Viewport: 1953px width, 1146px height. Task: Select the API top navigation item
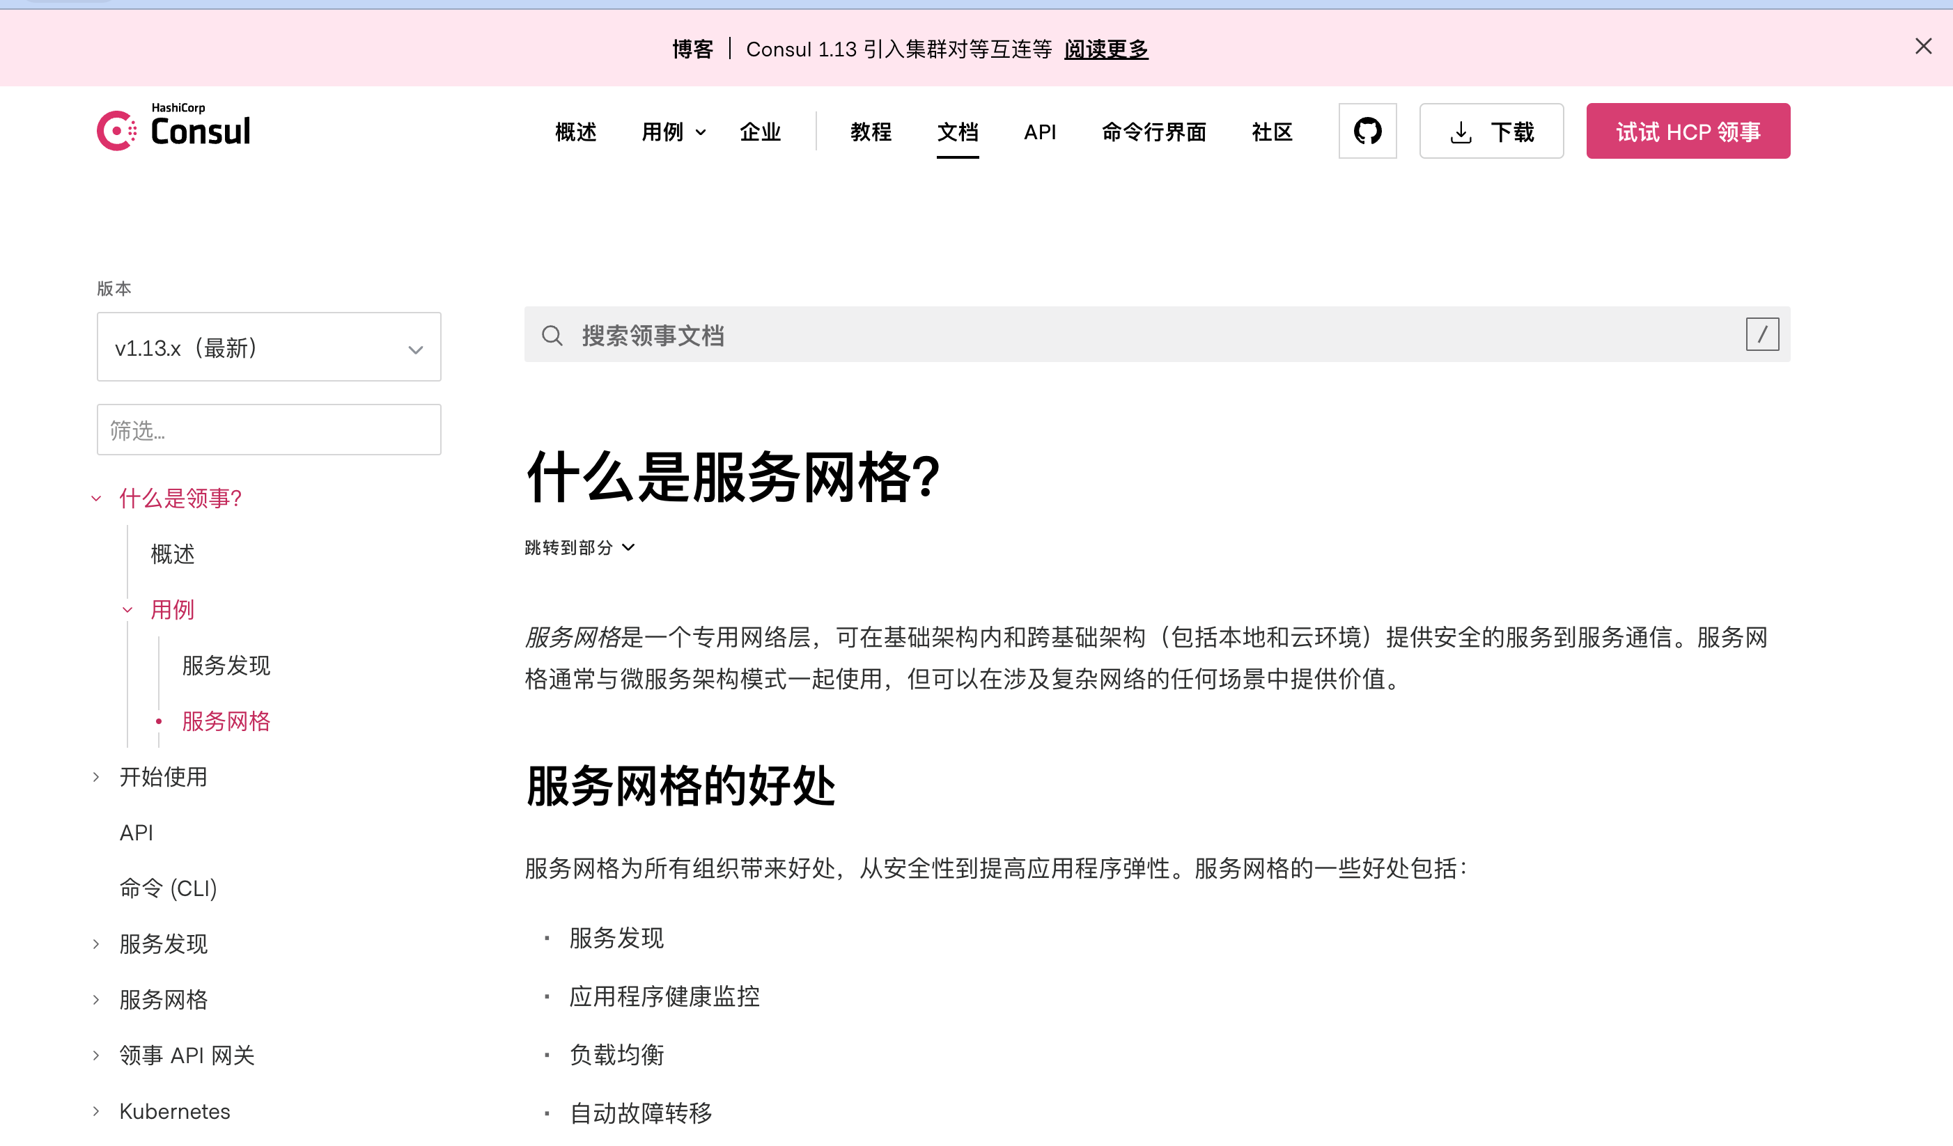(x=1039, y=132)
